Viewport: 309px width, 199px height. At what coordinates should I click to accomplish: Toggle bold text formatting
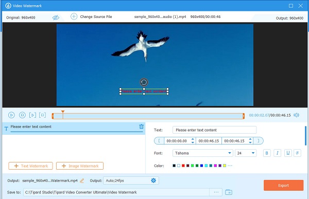[267, 153]
